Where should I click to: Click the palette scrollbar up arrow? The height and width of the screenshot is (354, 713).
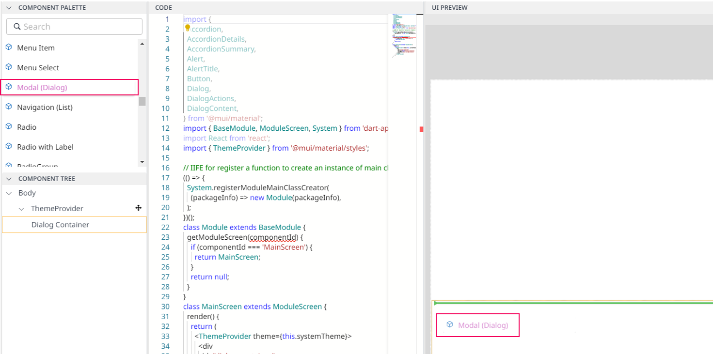(142, 44)
